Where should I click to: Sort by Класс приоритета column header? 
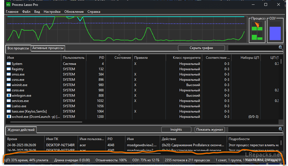click(x=184, y=58)
